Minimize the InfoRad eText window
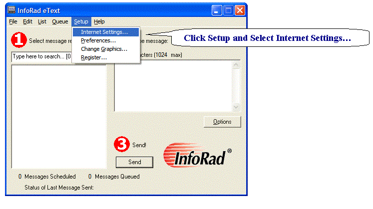373x209 pixels. pyautogui.click(x=217, y=10)
